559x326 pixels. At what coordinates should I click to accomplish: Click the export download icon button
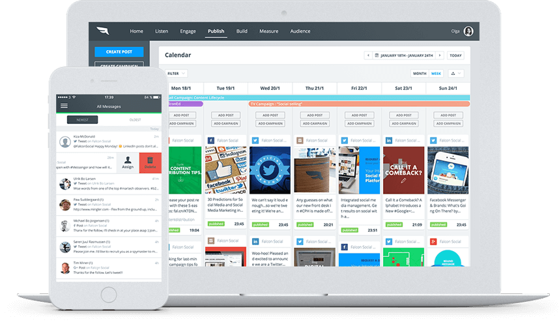click(453, 74)
